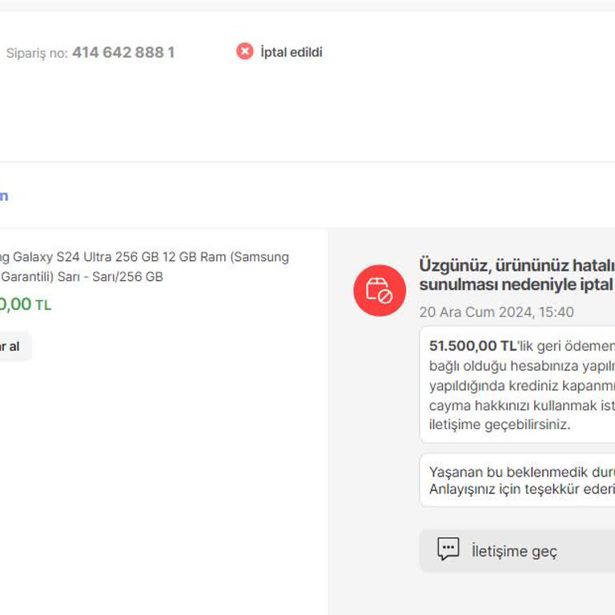Click the 51.500,00 TL refund amount
The height and width of the screenshot is (615, 615).
[x=472, y=346]
